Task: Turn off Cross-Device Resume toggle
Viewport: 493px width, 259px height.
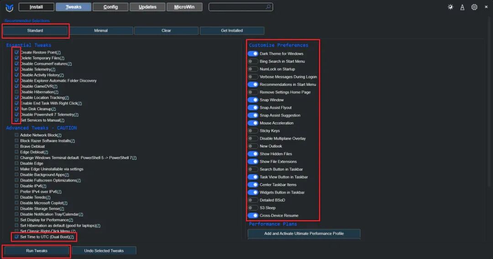Action: coord(253,215)
